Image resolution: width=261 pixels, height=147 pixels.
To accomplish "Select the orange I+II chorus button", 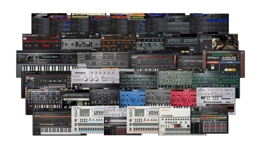I will click(x=234, y=70).
